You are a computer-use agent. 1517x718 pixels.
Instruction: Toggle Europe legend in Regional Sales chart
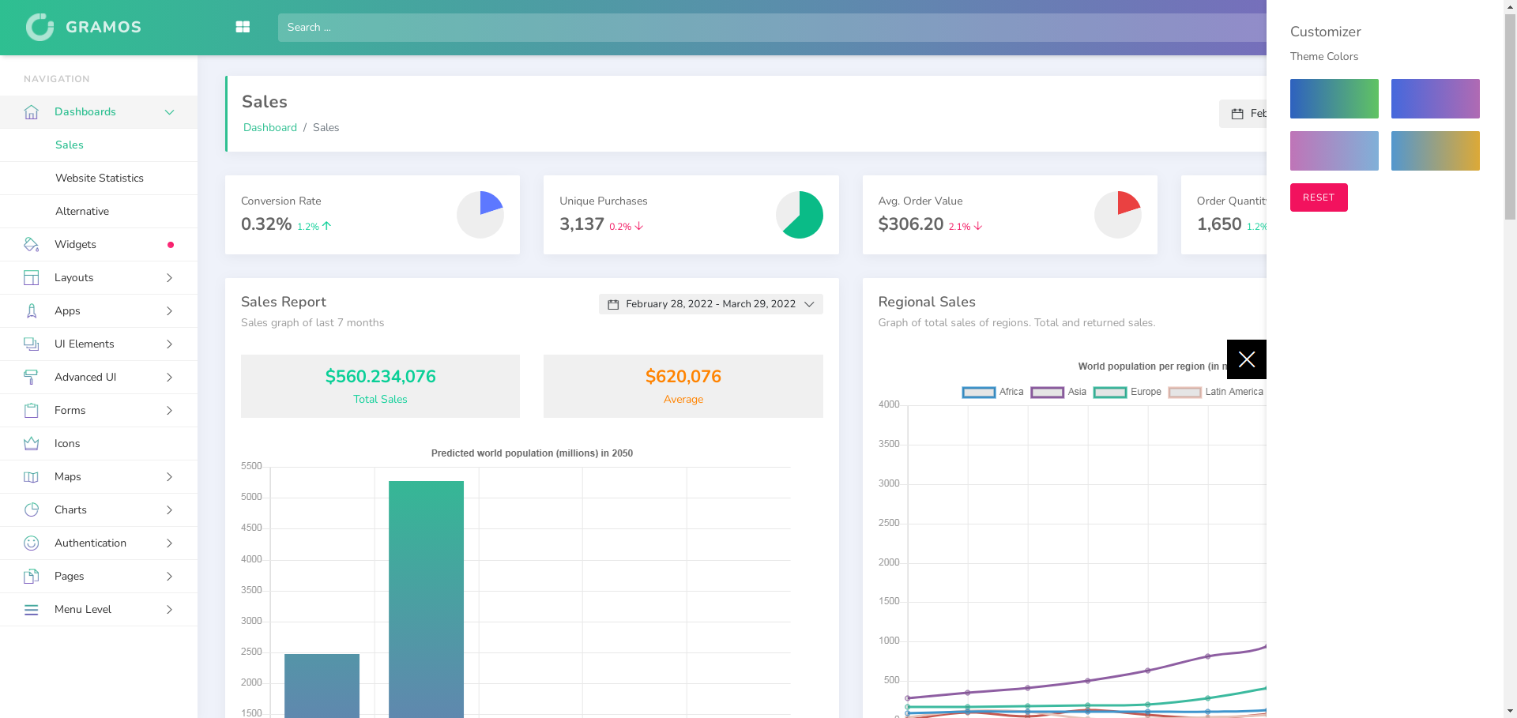[x=1127, y=392]
